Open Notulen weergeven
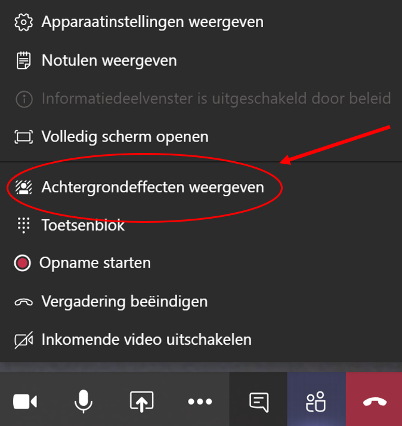 click(201, 60)
